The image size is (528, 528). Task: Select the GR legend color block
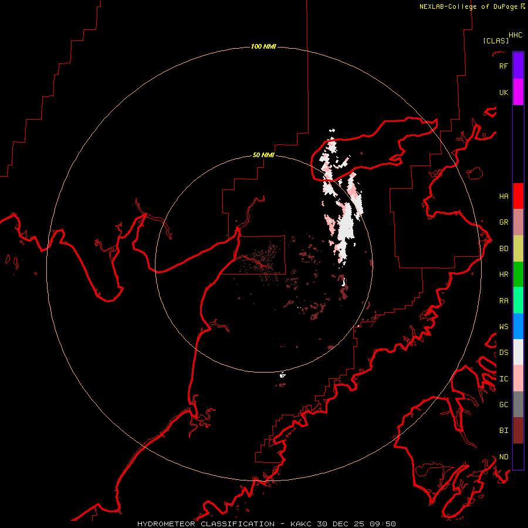[x=518, y=222]
